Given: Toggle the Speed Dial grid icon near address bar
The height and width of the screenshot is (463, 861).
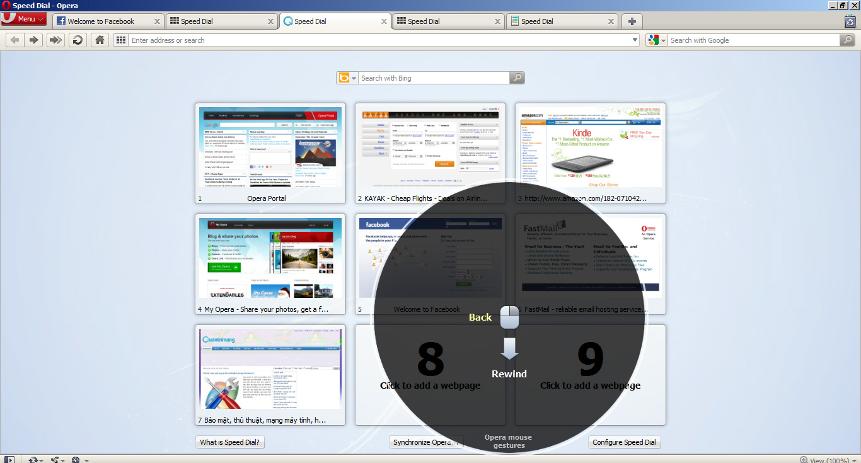Looking at the screenshot, I should pyautogui.click(x=120, y=40).
